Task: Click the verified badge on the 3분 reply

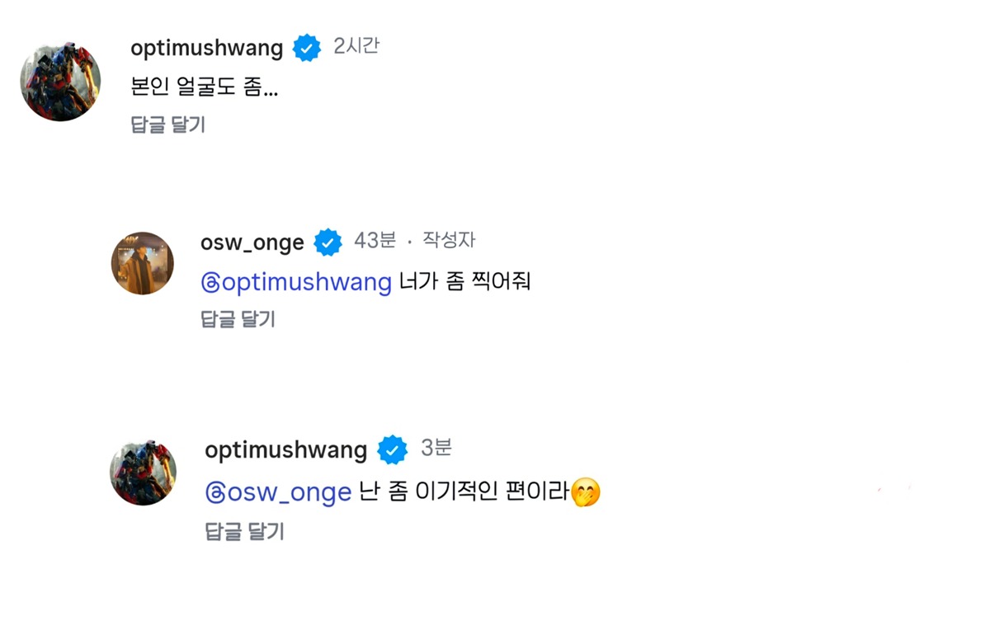Action: pyautogui.click(x=392, y=450)
